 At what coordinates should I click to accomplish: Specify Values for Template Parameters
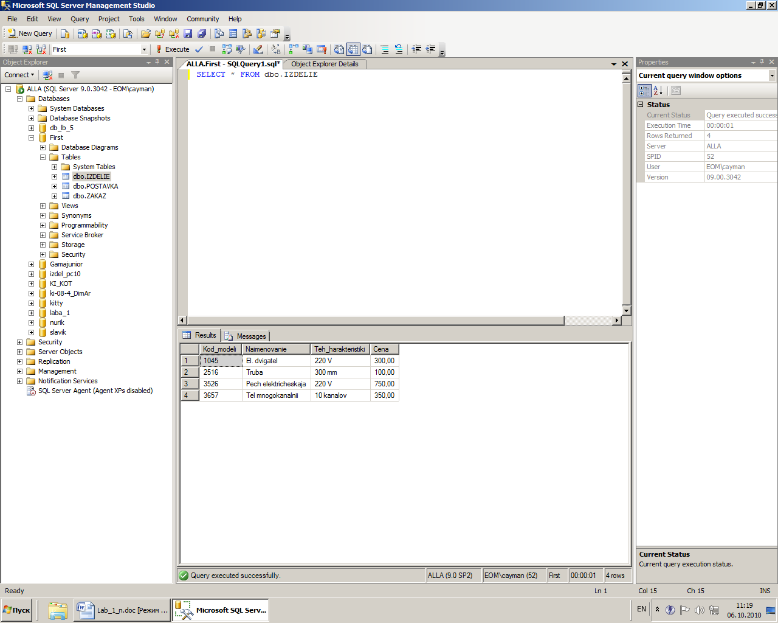[276, 49]
